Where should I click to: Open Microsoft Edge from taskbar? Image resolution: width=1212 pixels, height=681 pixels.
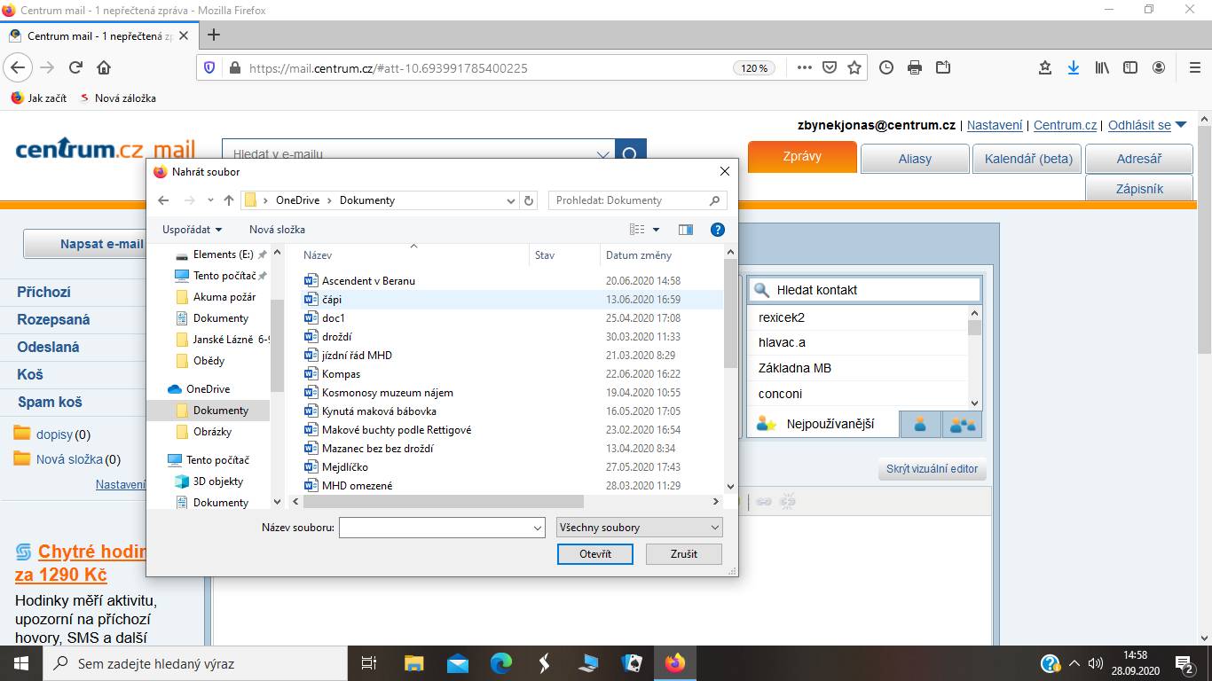pyautogui.click(x=501, y=662)
